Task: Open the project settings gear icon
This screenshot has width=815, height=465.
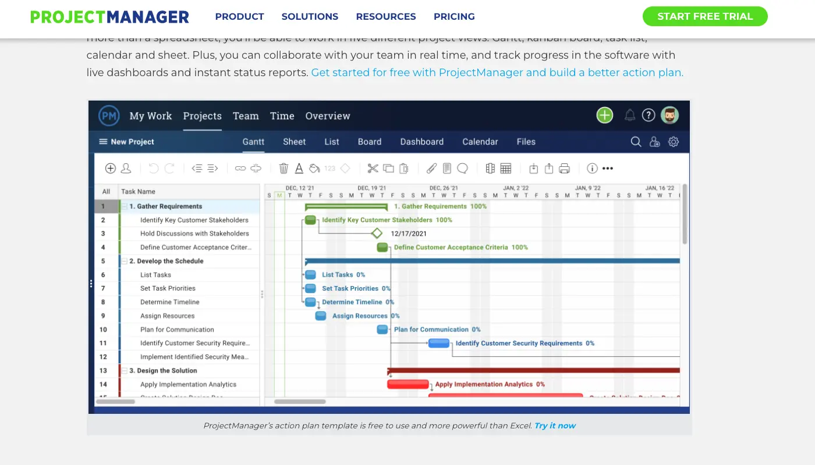Action: [x=674, y=142]
